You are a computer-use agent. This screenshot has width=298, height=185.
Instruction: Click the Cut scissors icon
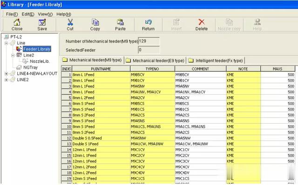70,22
